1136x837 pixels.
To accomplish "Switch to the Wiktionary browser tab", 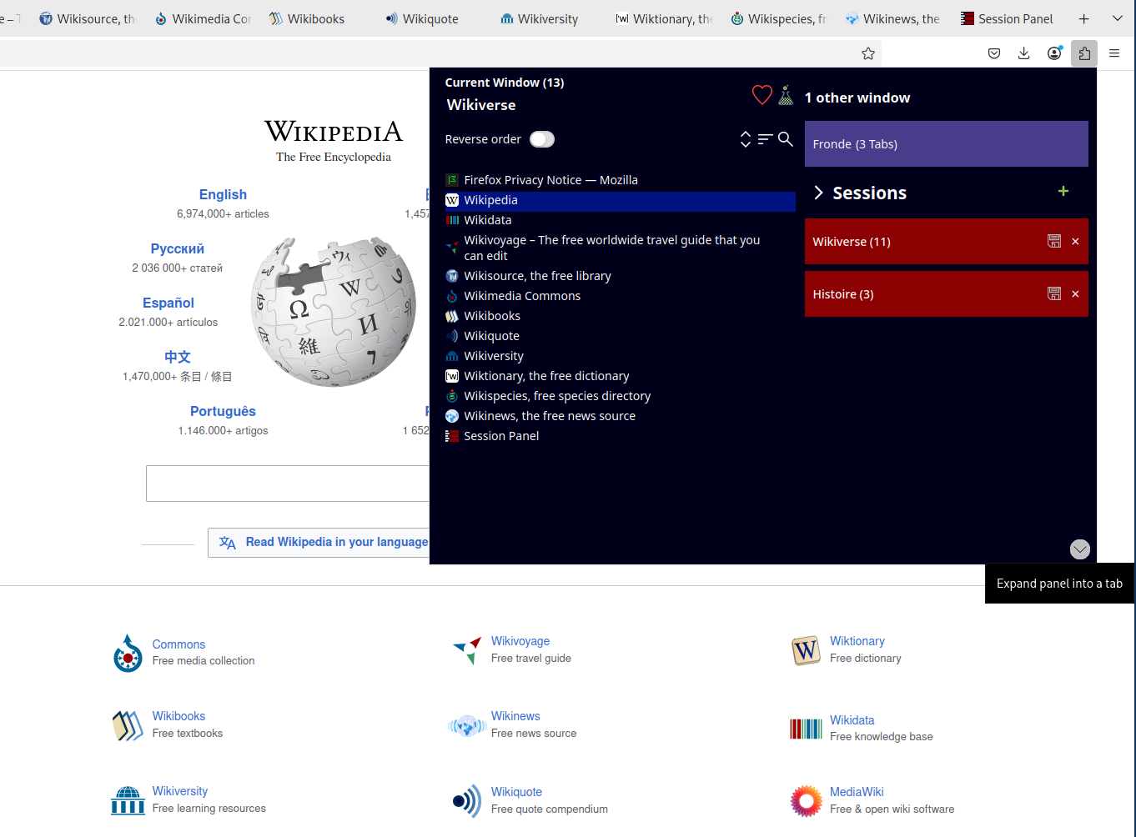I will (663, 18).
